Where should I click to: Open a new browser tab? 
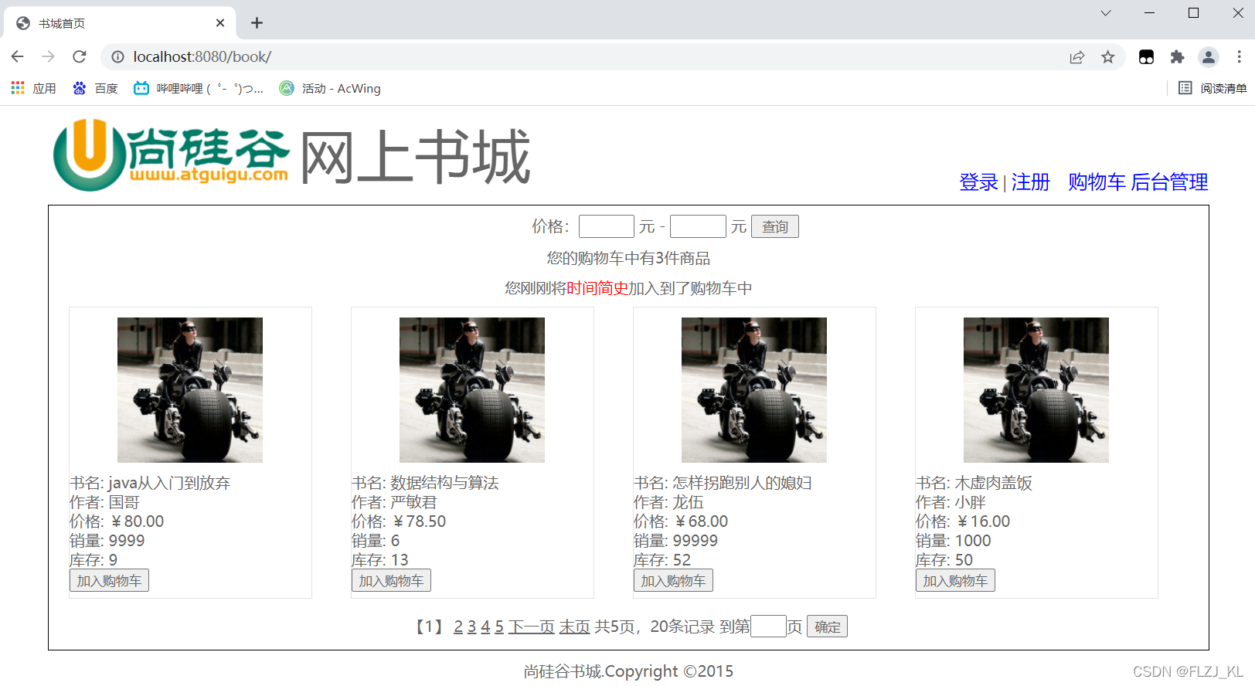tap(257, 23)
